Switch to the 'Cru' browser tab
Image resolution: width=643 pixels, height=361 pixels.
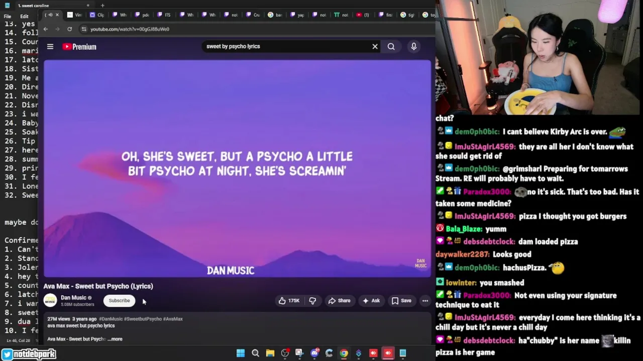(252, 15)
